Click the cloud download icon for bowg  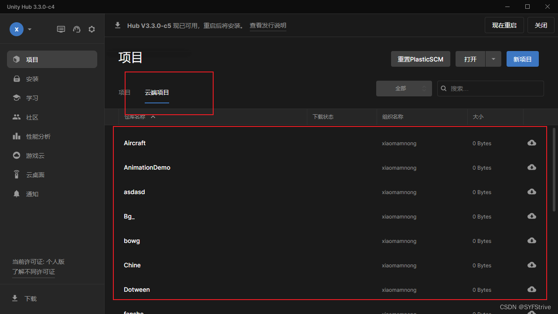pyautogui.click(x=532, y=240)
